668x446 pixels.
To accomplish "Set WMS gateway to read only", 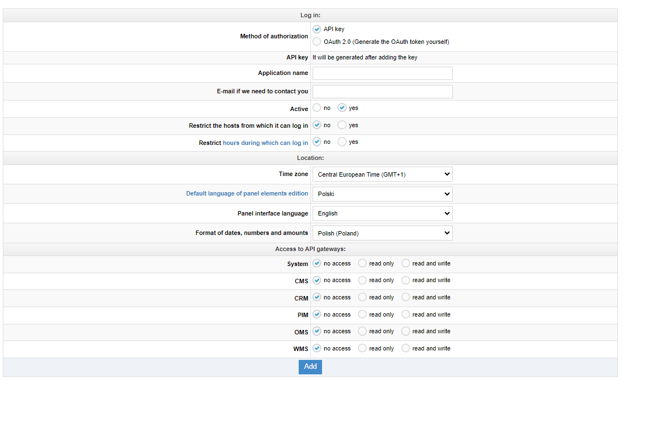I will coord(363,348).
